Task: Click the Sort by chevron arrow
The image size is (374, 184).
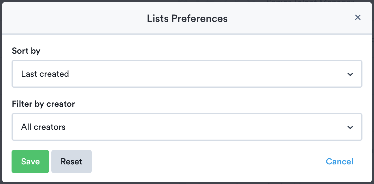Action: 350,74
